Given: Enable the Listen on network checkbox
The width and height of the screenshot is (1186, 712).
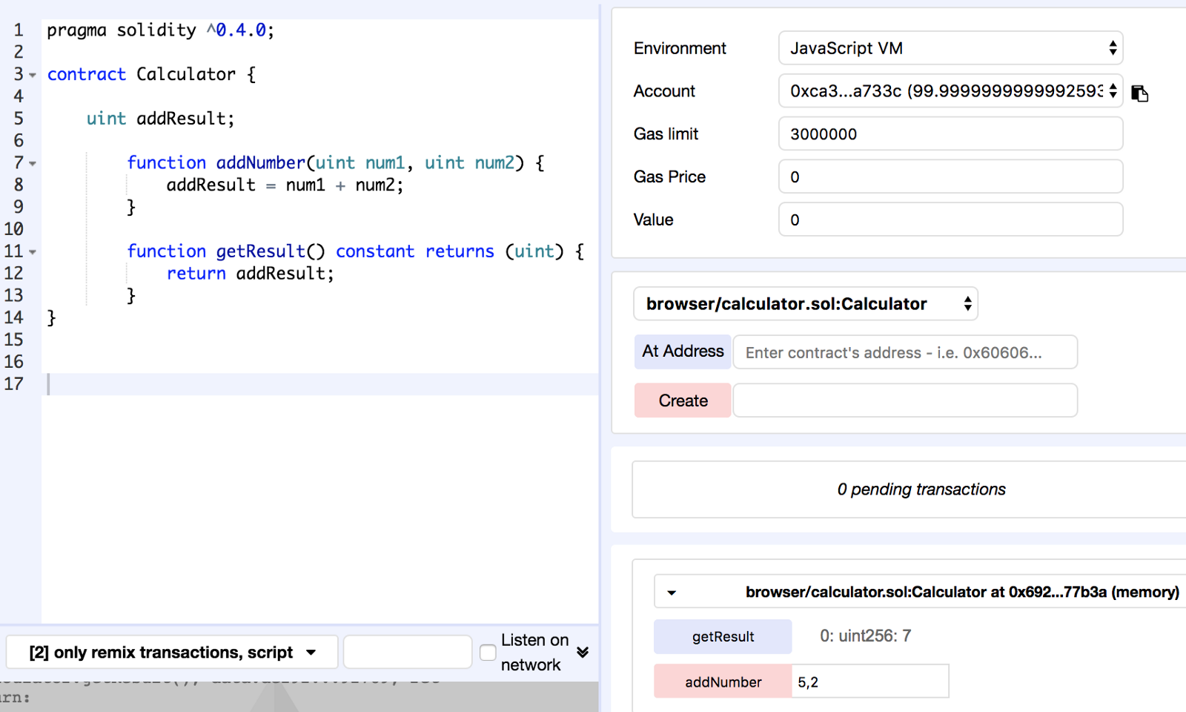Looking at the screenshot, I should pos(488,653).
